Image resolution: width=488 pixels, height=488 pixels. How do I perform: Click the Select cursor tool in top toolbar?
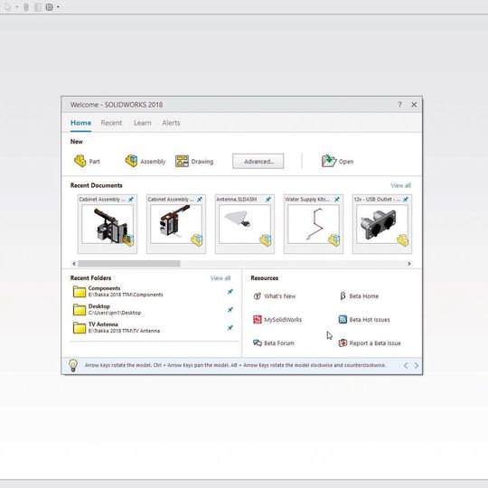point(7,7)
